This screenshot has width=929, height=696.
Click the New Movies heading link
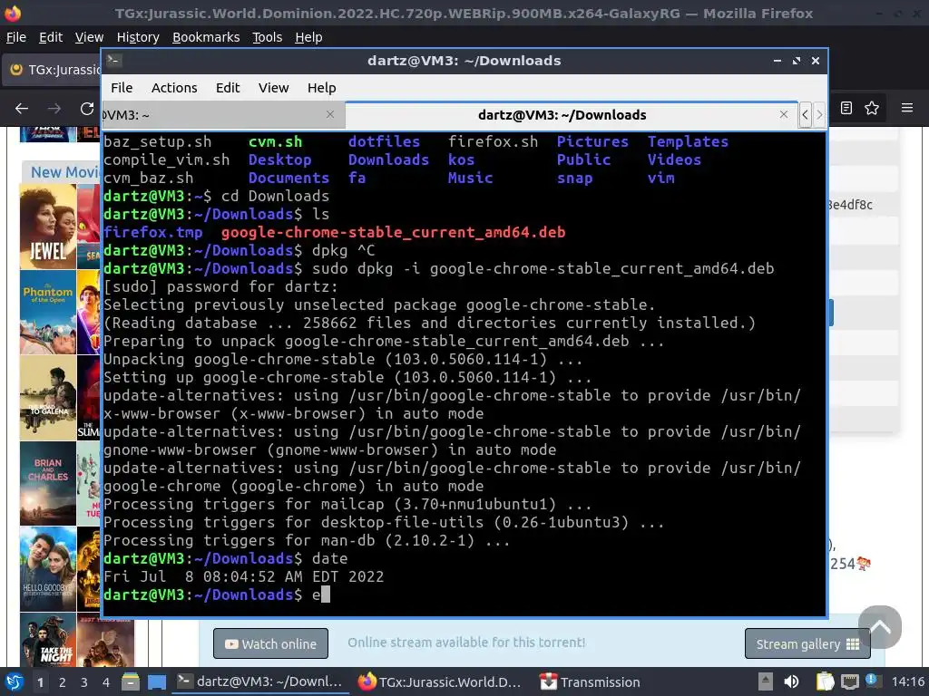pos(65,172)
